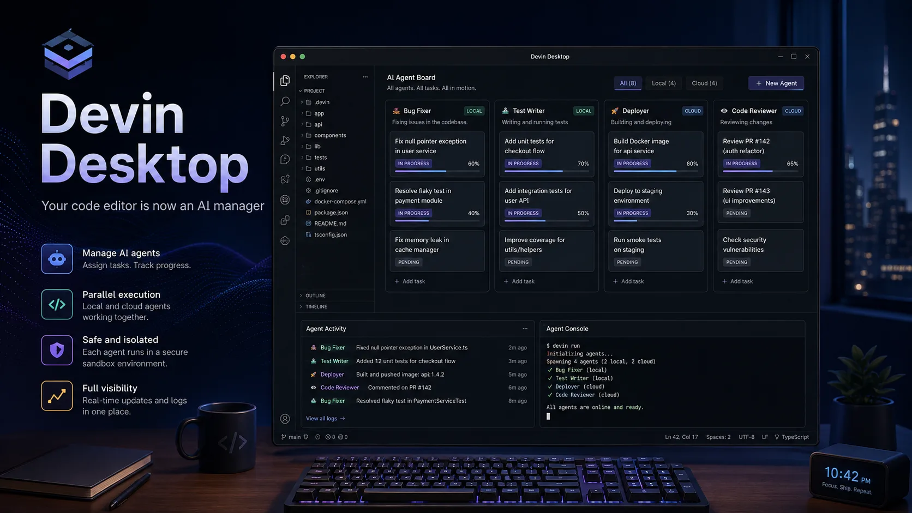The image size is (912, 513).
Task: Open the Agent Activity three-dot menu
Action: [x=525, y=329]
